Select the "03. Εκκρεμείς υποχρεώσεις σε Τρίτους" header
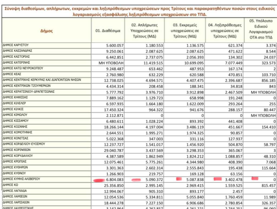The image size is (277, 209). pyautogui.click(x=185, y=31)
